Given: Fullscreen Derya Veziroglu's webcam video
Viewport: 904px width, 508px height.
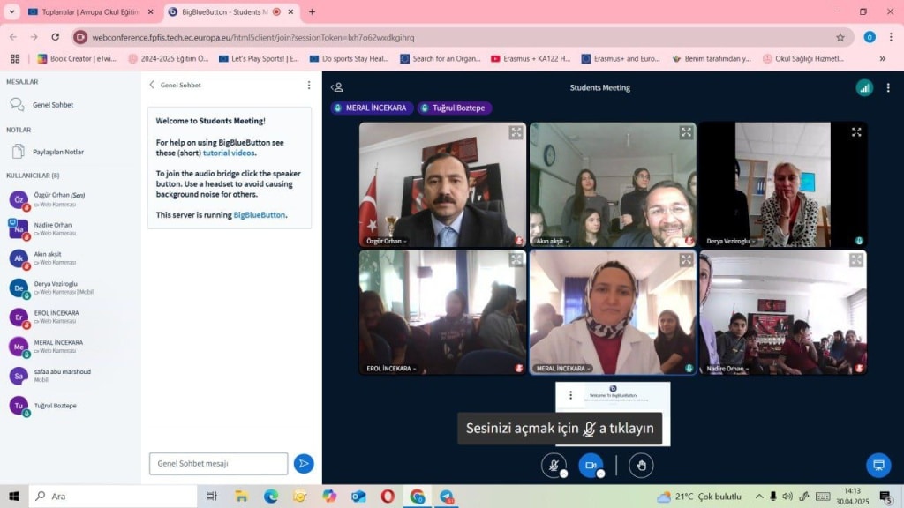Looking at the screenshot, I should (855, 132).
